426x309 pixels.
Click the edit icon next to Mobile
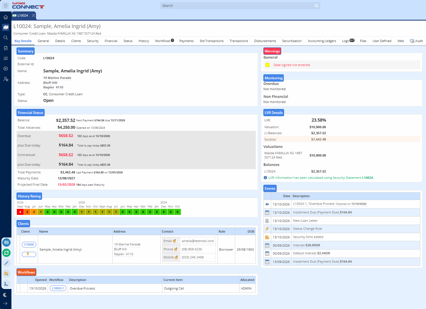176,257
